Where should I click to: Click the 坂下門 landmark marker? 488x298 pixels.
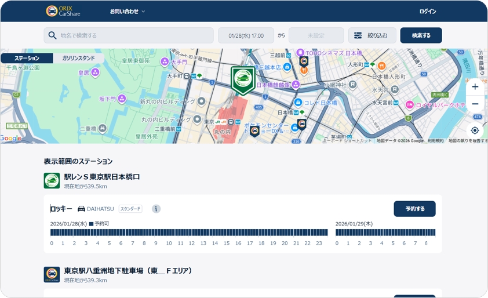tap(122, 99)
